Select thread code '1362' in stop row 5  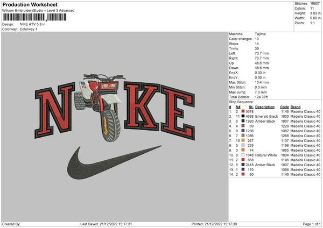tap(285, 131)
